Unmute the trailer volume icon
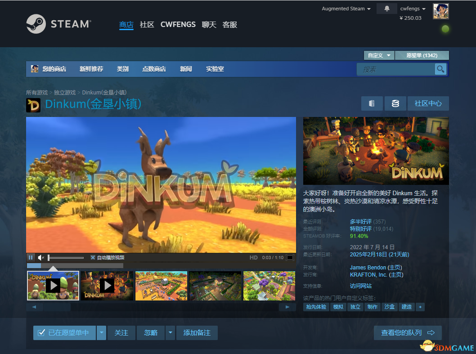 tap(41, 258)
